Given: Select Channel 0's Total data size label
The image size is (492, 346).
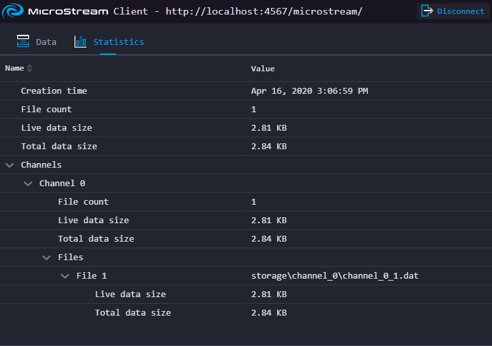Looking at the screenshot, I should pos(96,239).
